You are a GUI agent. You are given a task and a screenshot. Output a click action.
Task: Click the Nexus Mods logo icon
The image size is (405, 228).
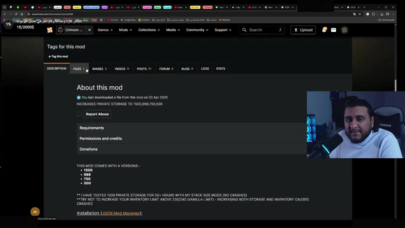pos(50,30)
